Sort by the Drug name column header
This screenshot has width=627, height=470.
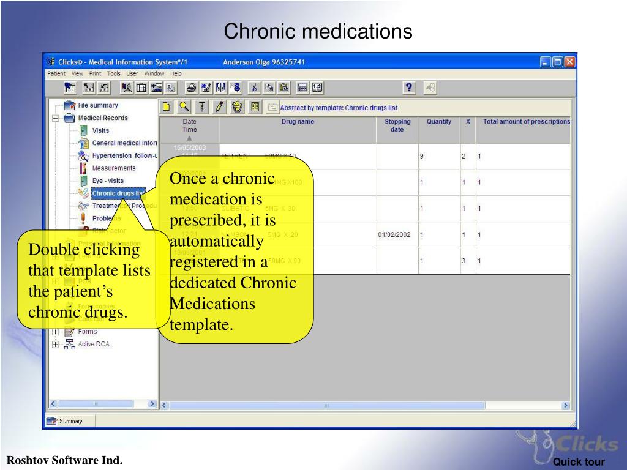pyautogui.click(x=298, y=122)
